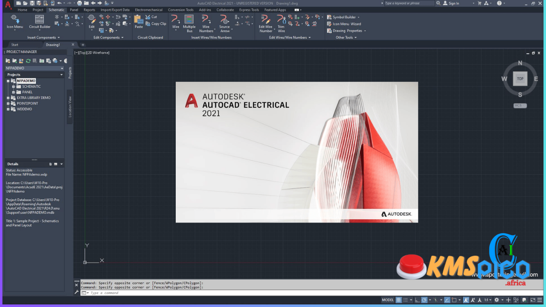Toggle 2D object snap square icon

(454, 300)
